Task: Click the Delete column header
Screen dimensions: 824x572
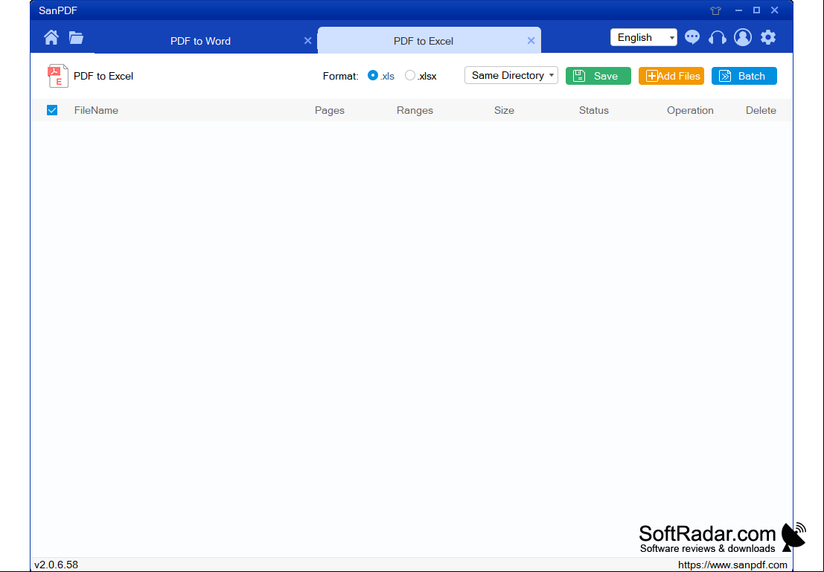Action: (761, 110)
